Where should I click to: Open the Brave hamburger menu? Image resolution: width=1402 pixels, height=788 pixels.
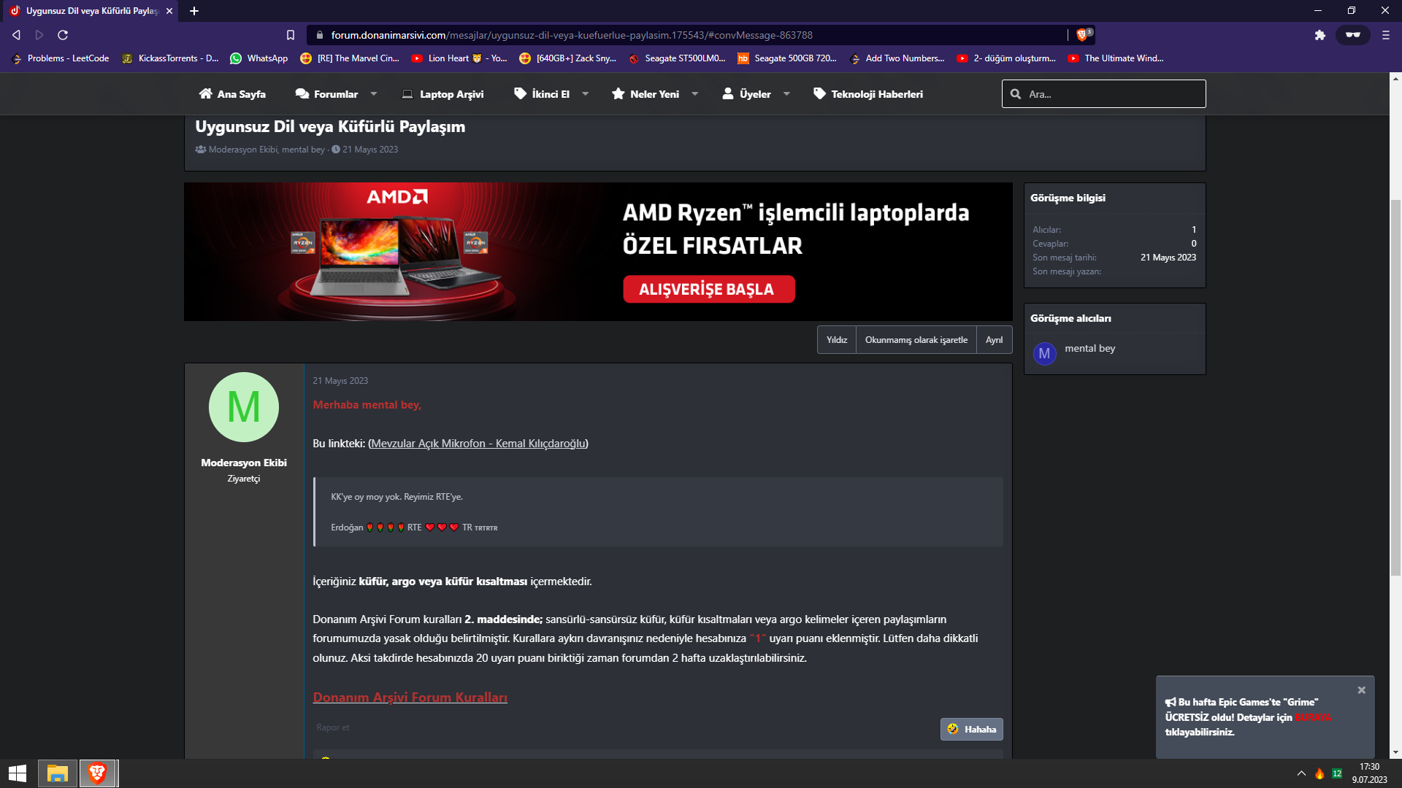[x=1385, y=35]
